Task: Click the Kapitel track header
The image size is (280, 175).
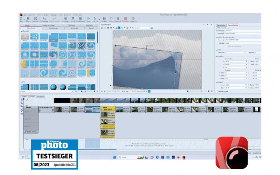Action: click(x=31, y=107)
